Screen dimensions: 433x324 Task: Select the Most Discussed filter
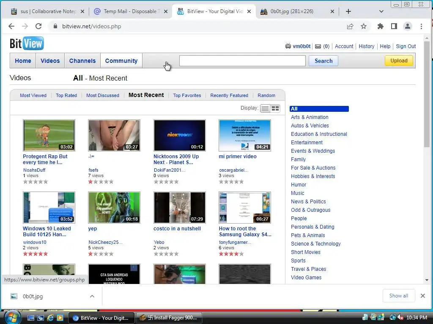click(x=103, y=95)
